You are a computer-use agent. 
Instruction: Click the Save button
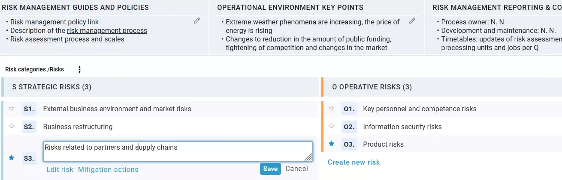click(270, 169)
